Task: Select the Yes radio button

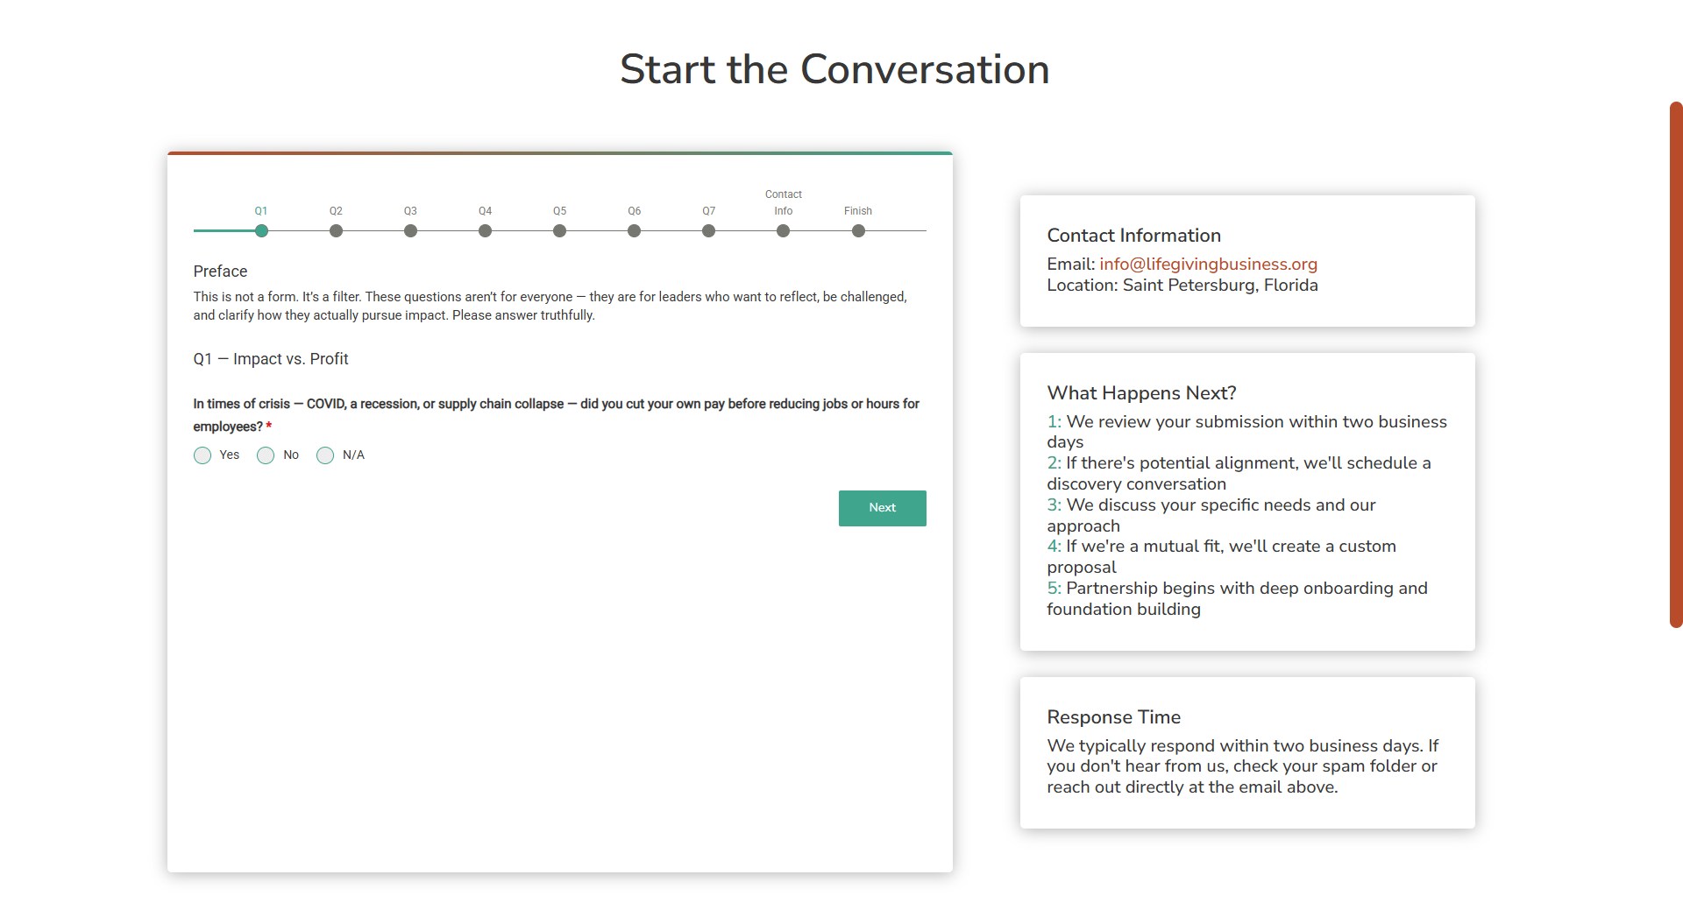Action: (202, 455)
